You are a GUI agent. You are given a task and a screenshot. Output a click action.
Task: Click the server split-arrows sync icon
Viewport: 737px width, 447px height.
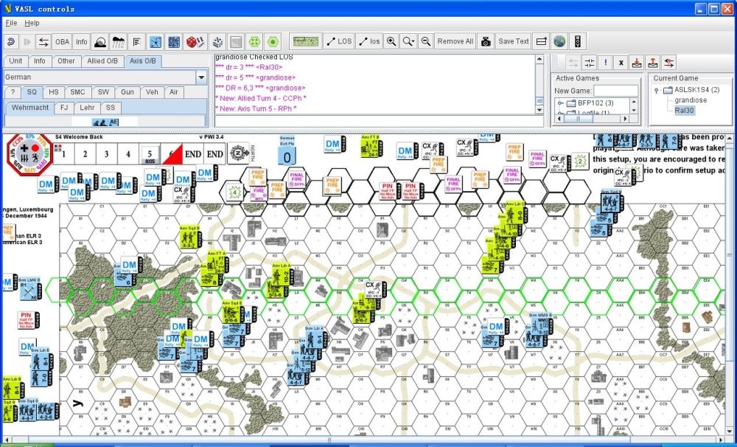tap(589, 63)
